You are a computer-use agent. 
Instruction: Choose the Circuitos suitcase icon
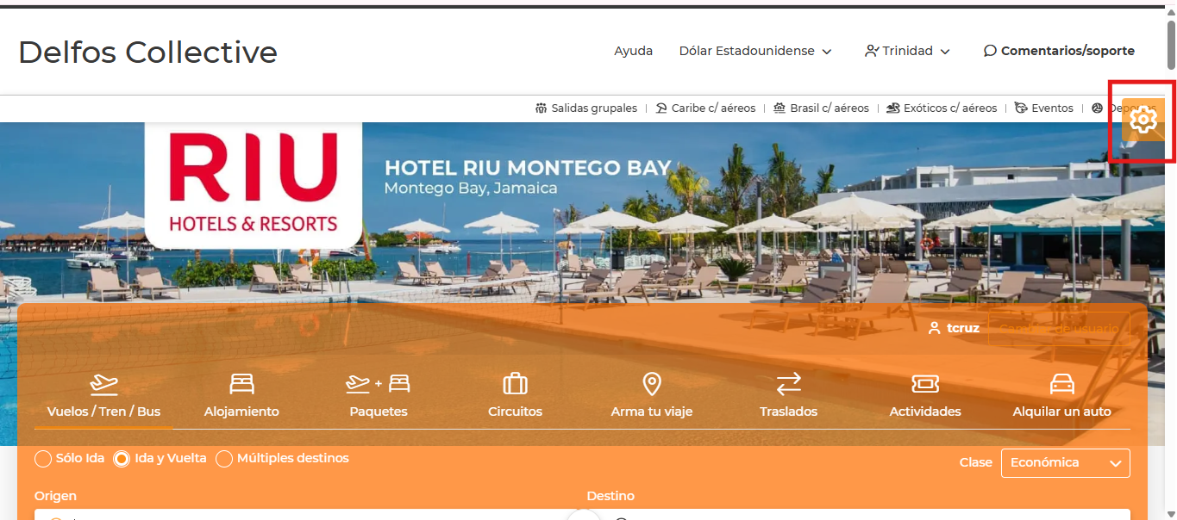pyautogui.click(x=515, y=383)
